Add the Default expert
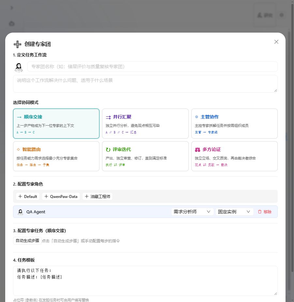The width and height of the screenshot is (294, 302). 28,196
